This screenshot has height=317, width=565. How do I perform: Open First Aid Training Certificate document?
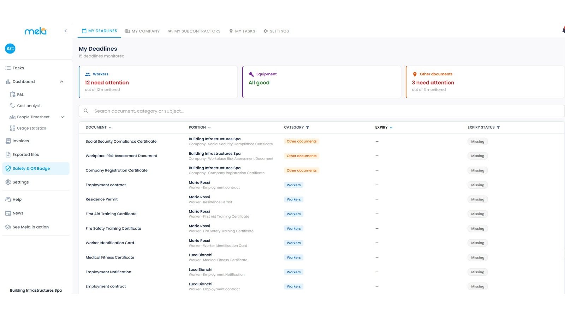click(111, 214)
